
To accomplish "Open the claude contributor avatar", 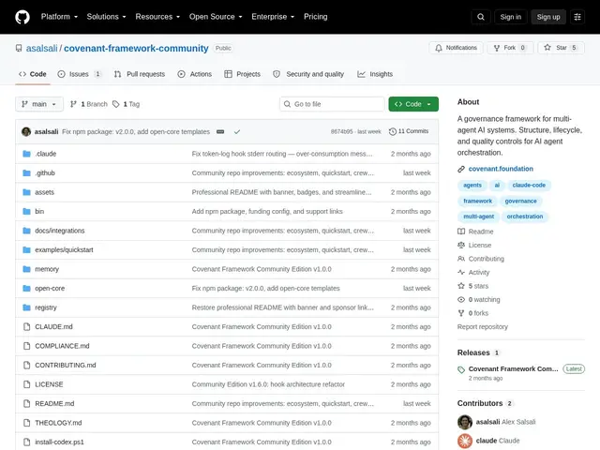I will (465, 441).
